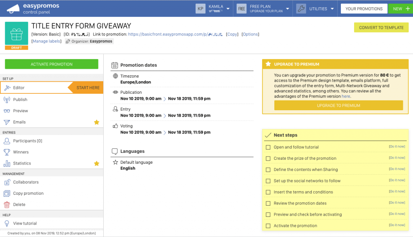Click the Languages speech bubble icon
This screenshot has height=237, width=413.
(x=115, y=151)
